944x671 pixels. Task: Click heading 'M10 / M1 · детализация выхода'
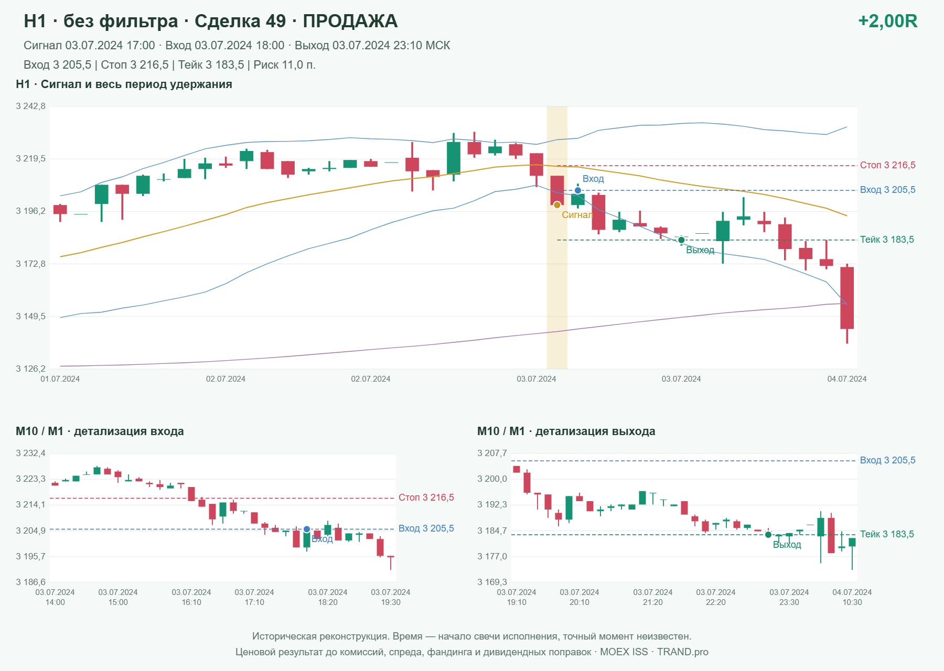(566, 431)
